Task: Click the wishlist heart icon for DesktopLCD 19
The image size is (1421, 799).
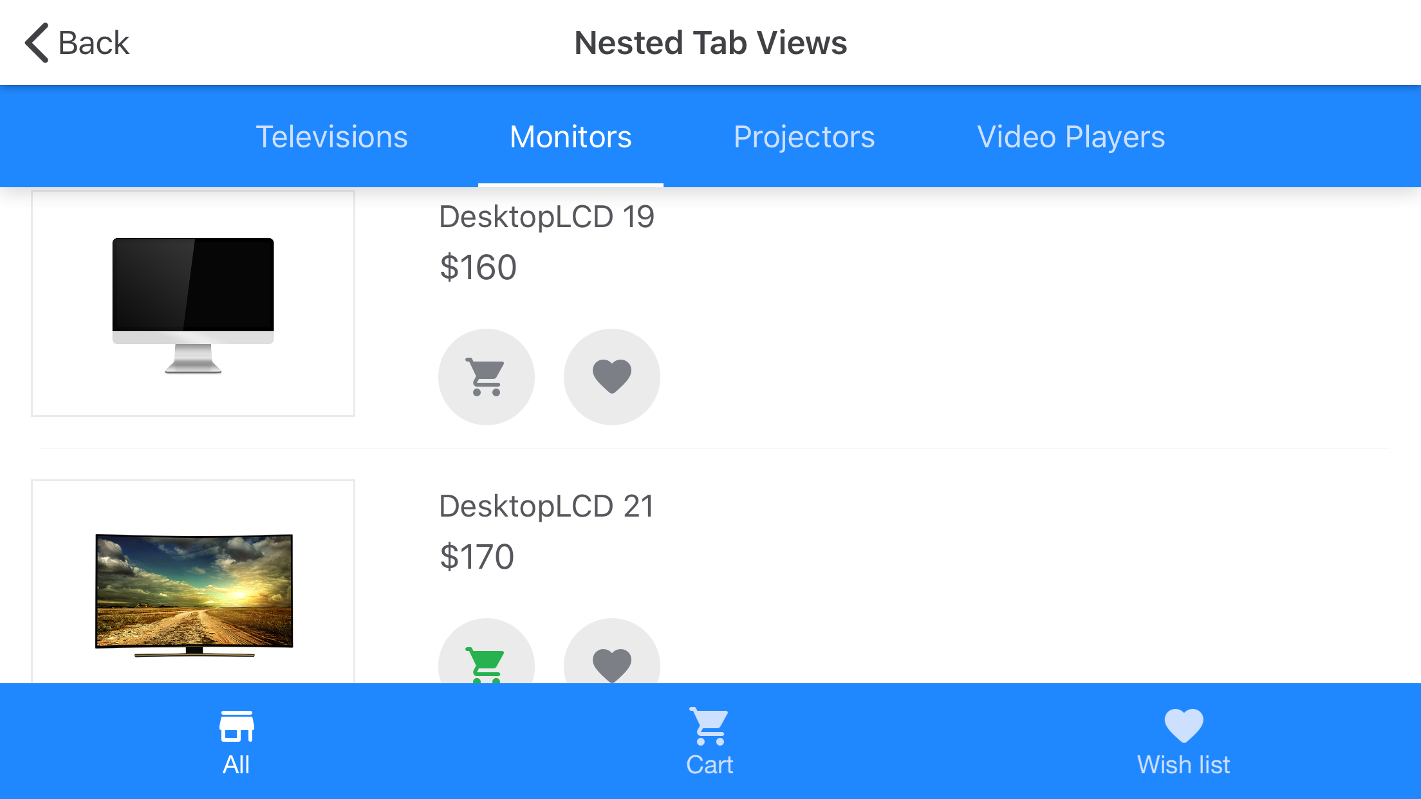Action: coord(612,376)
